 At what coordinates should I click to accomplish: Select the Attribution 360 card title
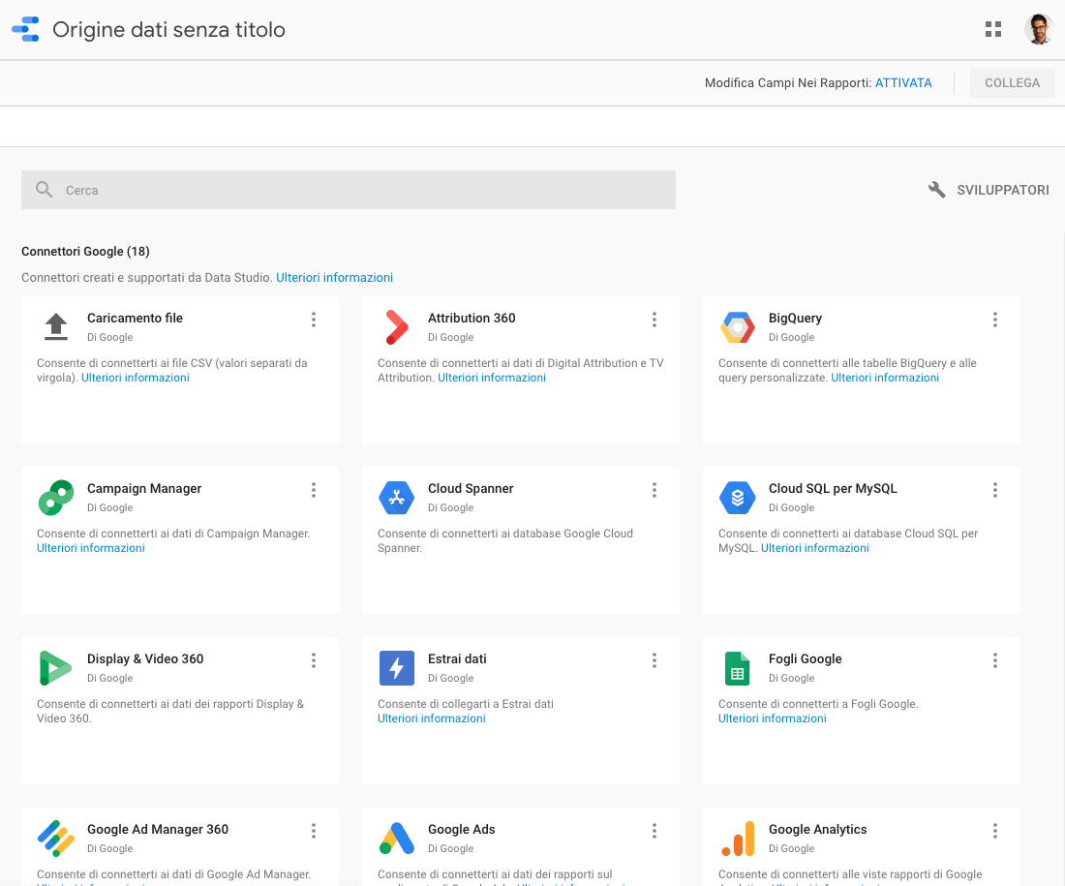coord(472,318)
